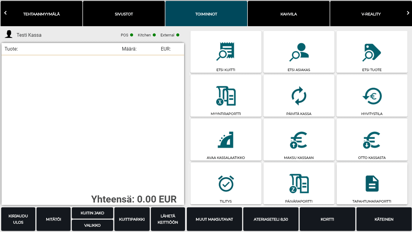The width and height of the screenshot is (412, 232).
Task: Switch to the Kahvila tab
Action: tap(289, 14)
